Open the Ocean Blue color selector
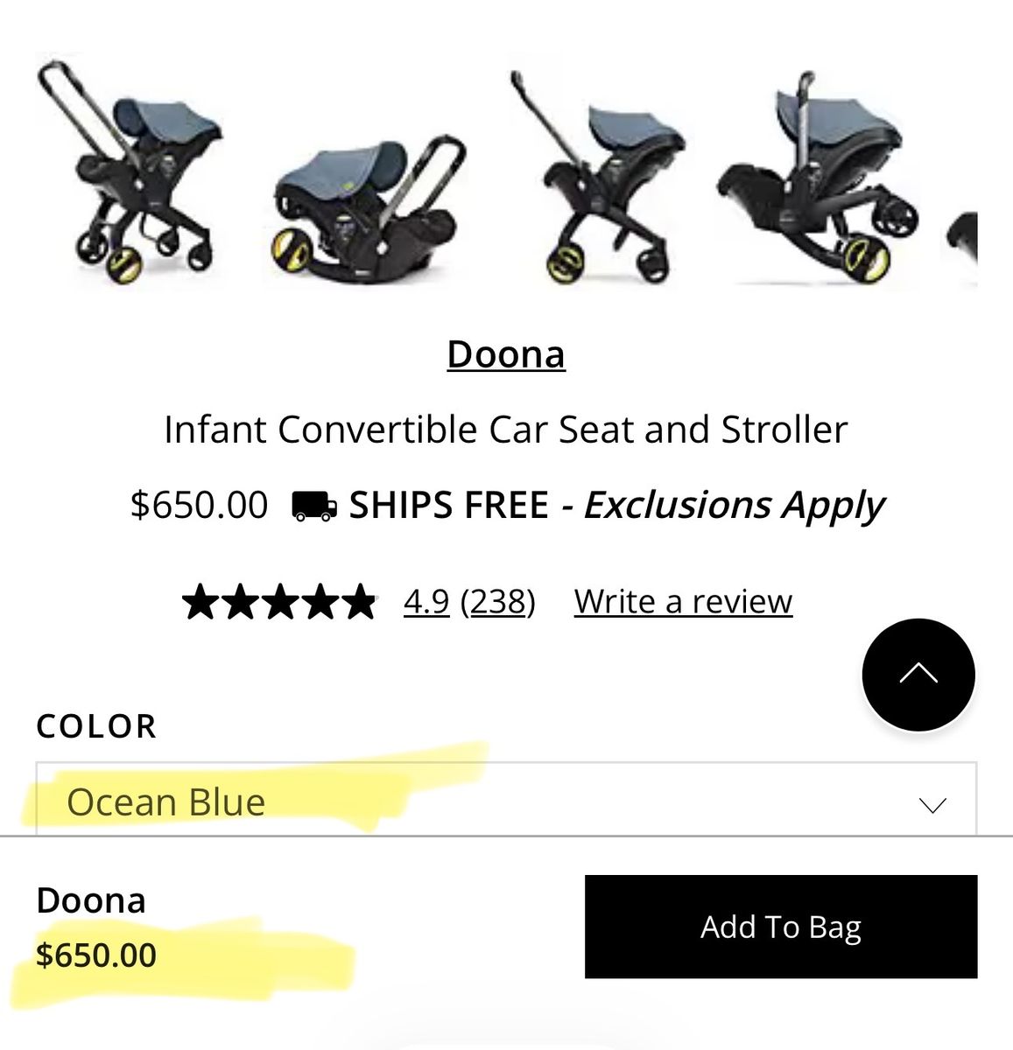This screenshot has width=1013, height=1050. [506, 800]
